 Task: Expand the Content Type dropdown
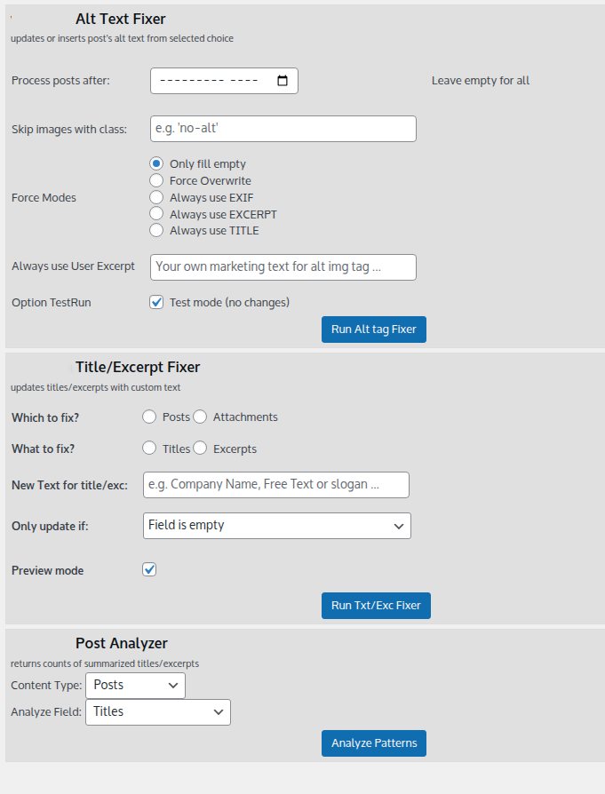point(135,686)
